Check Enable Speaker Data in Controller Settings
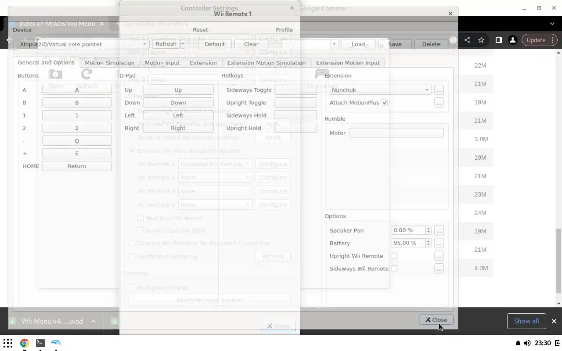Screen dimensions: 562x351 coord(140,230)
